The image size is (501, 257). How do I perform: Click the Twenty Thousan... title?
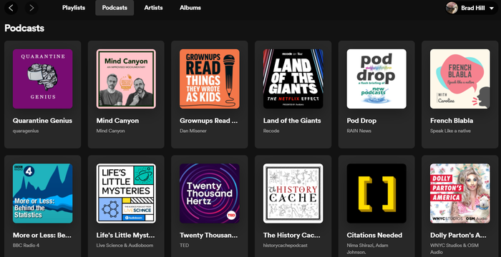pos(209,236)
